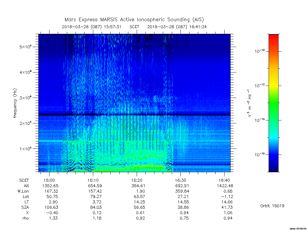The width and height of the screenshot is (307, 230).
Task: Click the end time '2018-03-28 (087) 16:41:24'
Action: (177, 27)
